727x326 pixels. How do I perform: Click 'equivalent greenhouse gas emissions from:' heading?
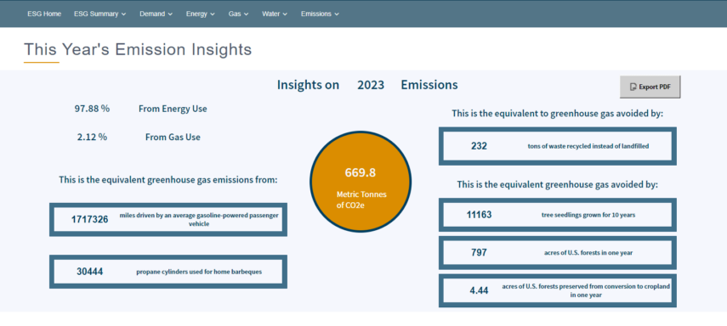tap(168, 180)
